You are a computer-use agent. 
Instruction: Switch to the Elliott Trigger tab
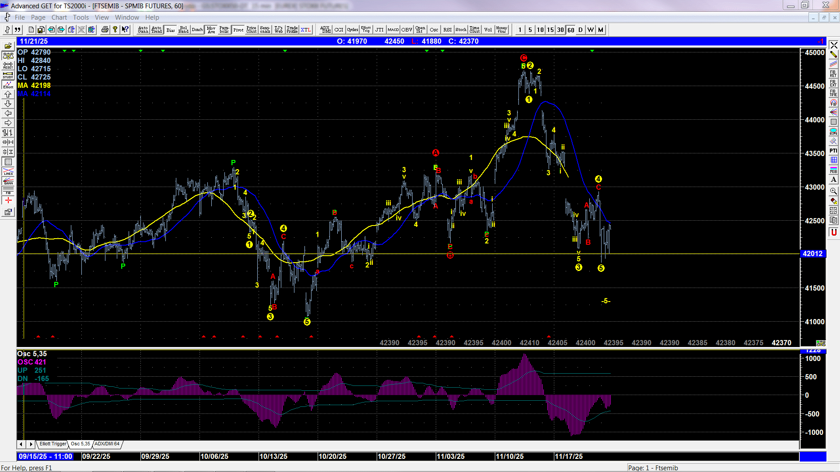pos(53,444)
